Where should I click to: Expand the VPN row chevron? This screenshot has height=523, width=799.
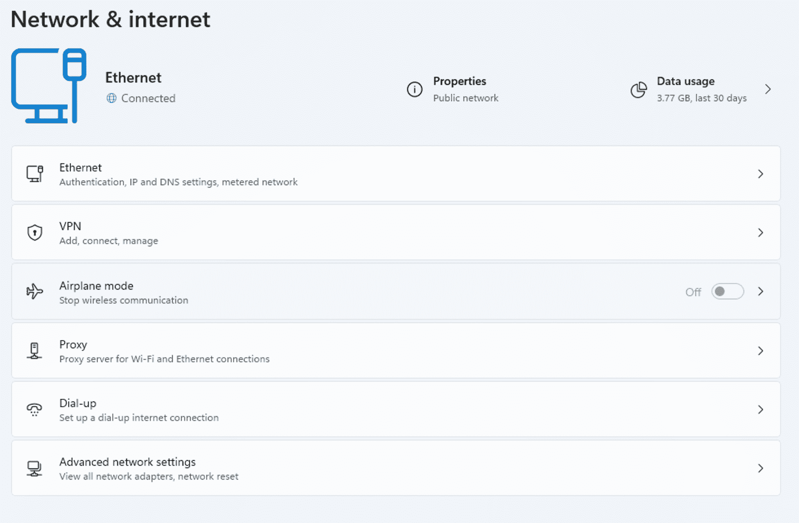760,233
